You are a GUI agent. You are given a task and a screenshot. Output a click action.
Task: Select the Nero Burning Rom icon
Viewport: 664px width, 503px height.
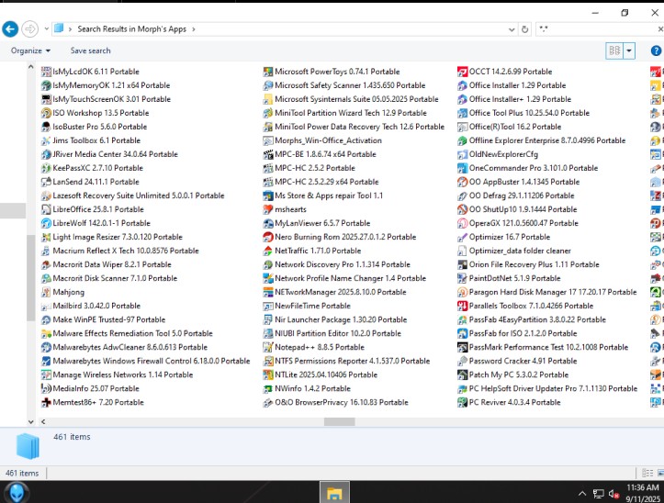click(268, 237)
